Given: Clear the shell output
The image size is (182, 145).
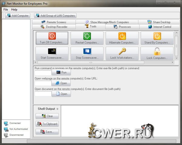Looking at the screenshot, I should tap(47, 116).
